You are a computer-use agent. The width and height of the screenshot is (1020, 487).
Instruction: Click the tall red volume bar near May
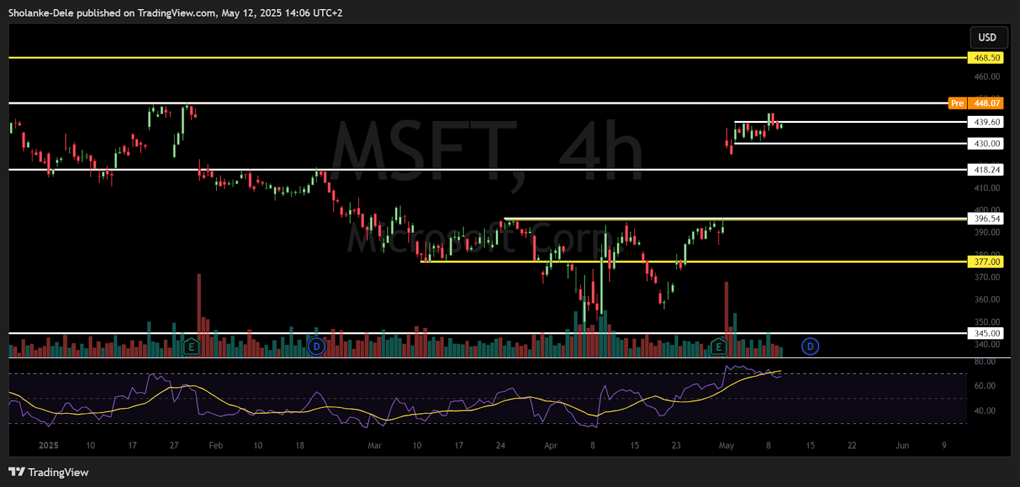click(726, 319)
